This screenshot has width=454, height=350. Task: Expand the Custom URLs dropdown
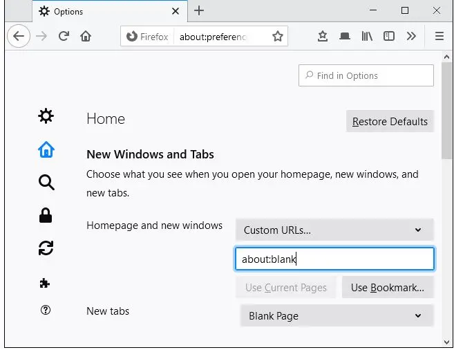tap(334, 230)
